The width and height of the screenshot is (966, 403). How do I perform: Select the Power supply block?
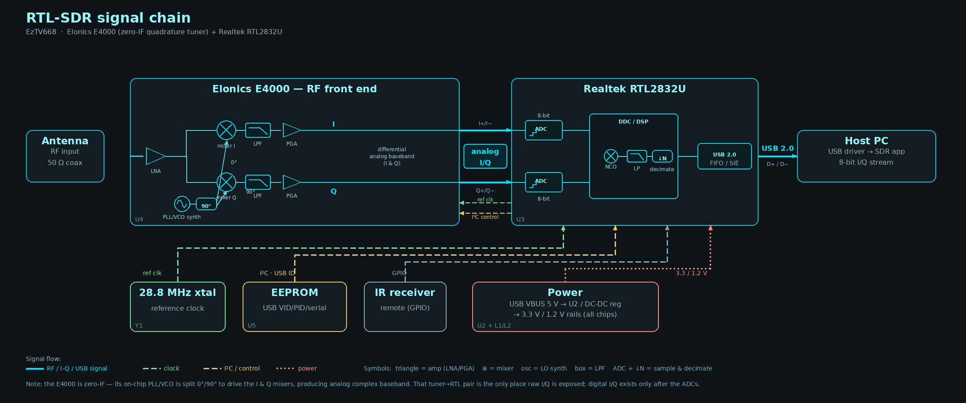pos(565,307)
